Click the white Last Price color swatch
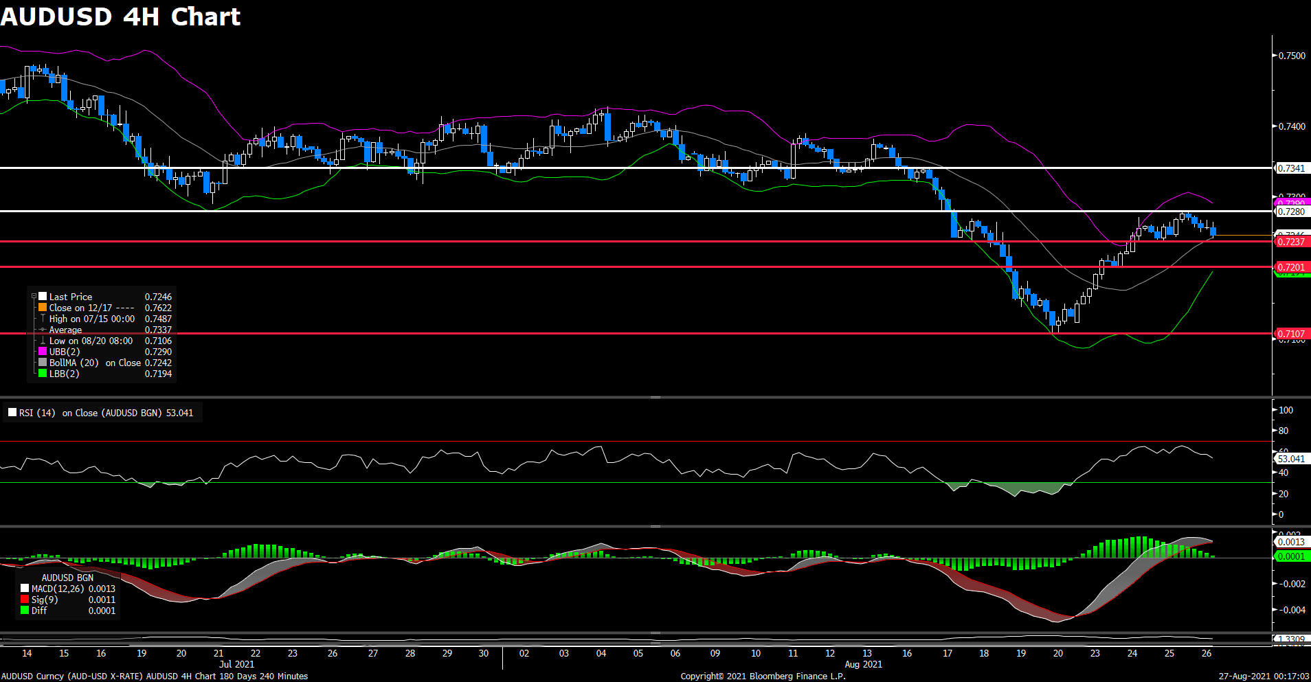The image size is (1311, 682). (x=43, y=297)
